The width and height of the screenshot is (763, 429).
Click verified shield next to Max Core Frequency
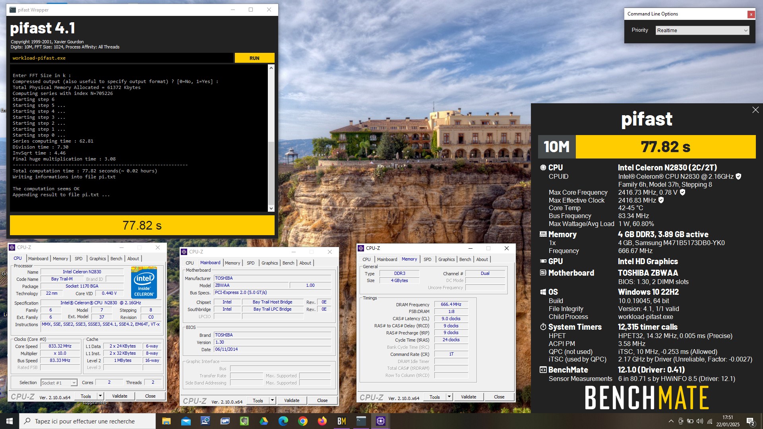682,192
